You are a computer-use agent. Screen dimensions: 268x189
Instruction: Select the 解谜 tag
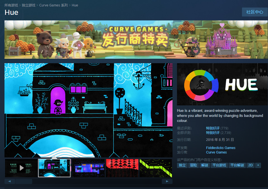click(x=205, y=165)
